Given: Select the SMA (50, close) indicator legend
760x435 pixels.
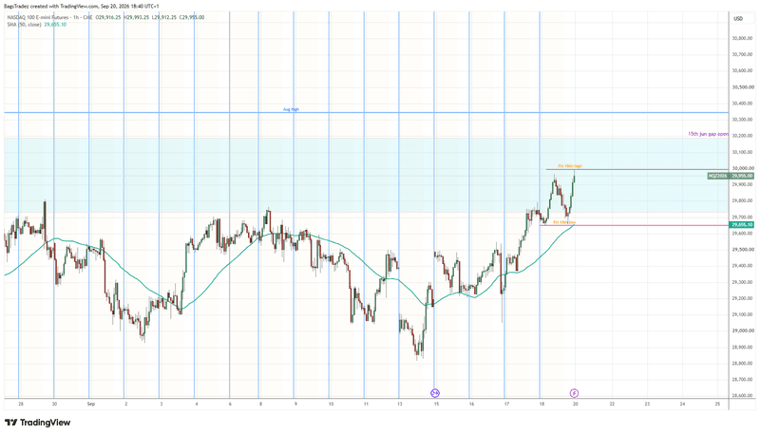Looking at the screenshot, I should pyautogui.click(x=24, y=25).
